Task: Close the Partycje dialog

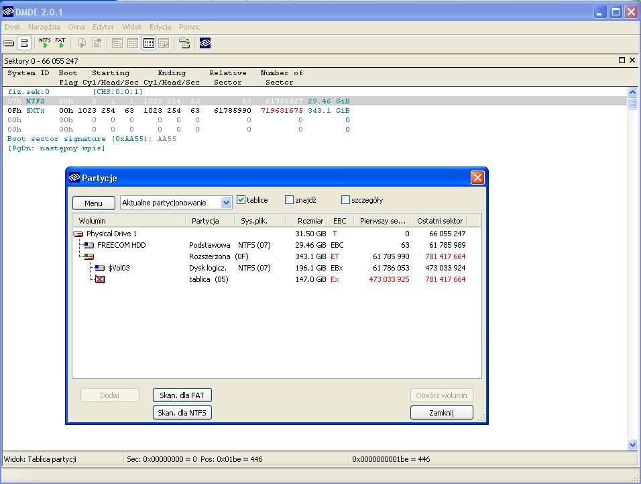Action: [x=477, y=178]
